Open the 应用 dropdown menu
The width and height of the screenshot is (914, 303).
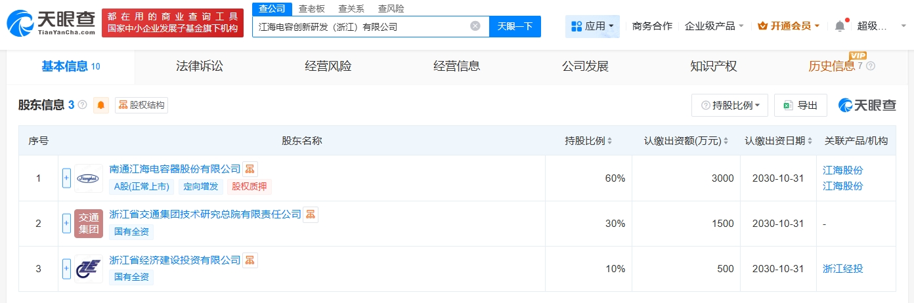(x=592, y=26)
